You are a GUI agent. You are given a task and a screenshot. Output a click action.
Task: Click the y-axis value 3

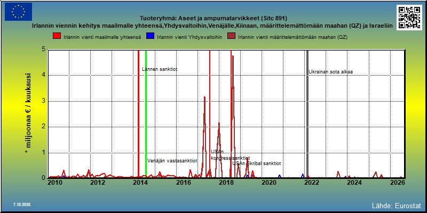pyautogui.click(x=44, y=101)
